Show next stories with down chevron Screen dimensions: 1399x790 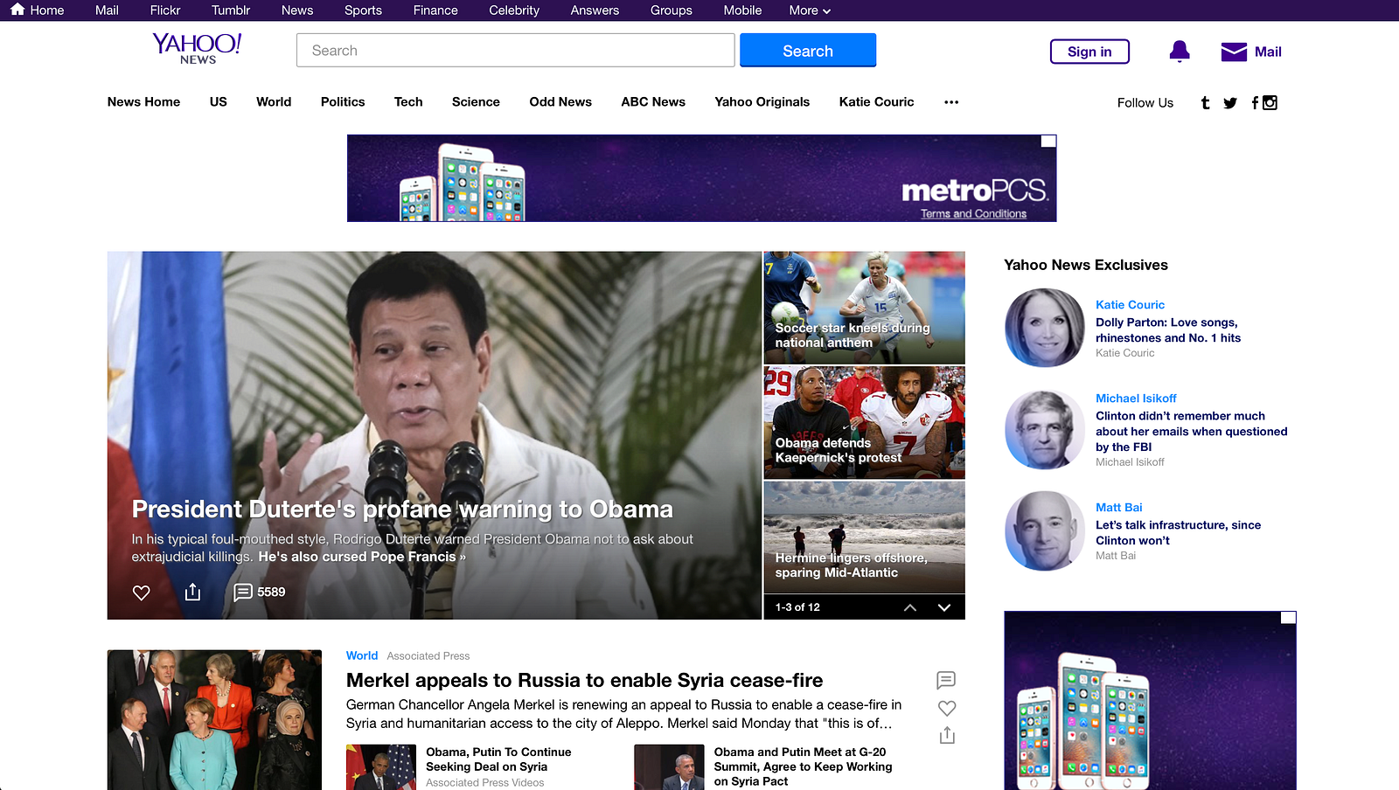tap(944, 607)
